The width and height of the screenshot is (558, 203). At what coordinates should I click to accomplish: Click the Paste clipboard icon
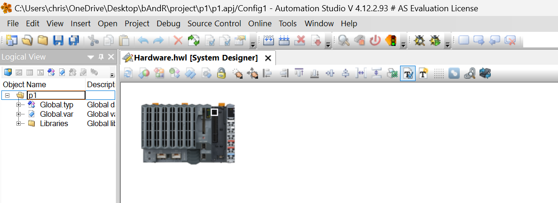[x=124, y=40]
